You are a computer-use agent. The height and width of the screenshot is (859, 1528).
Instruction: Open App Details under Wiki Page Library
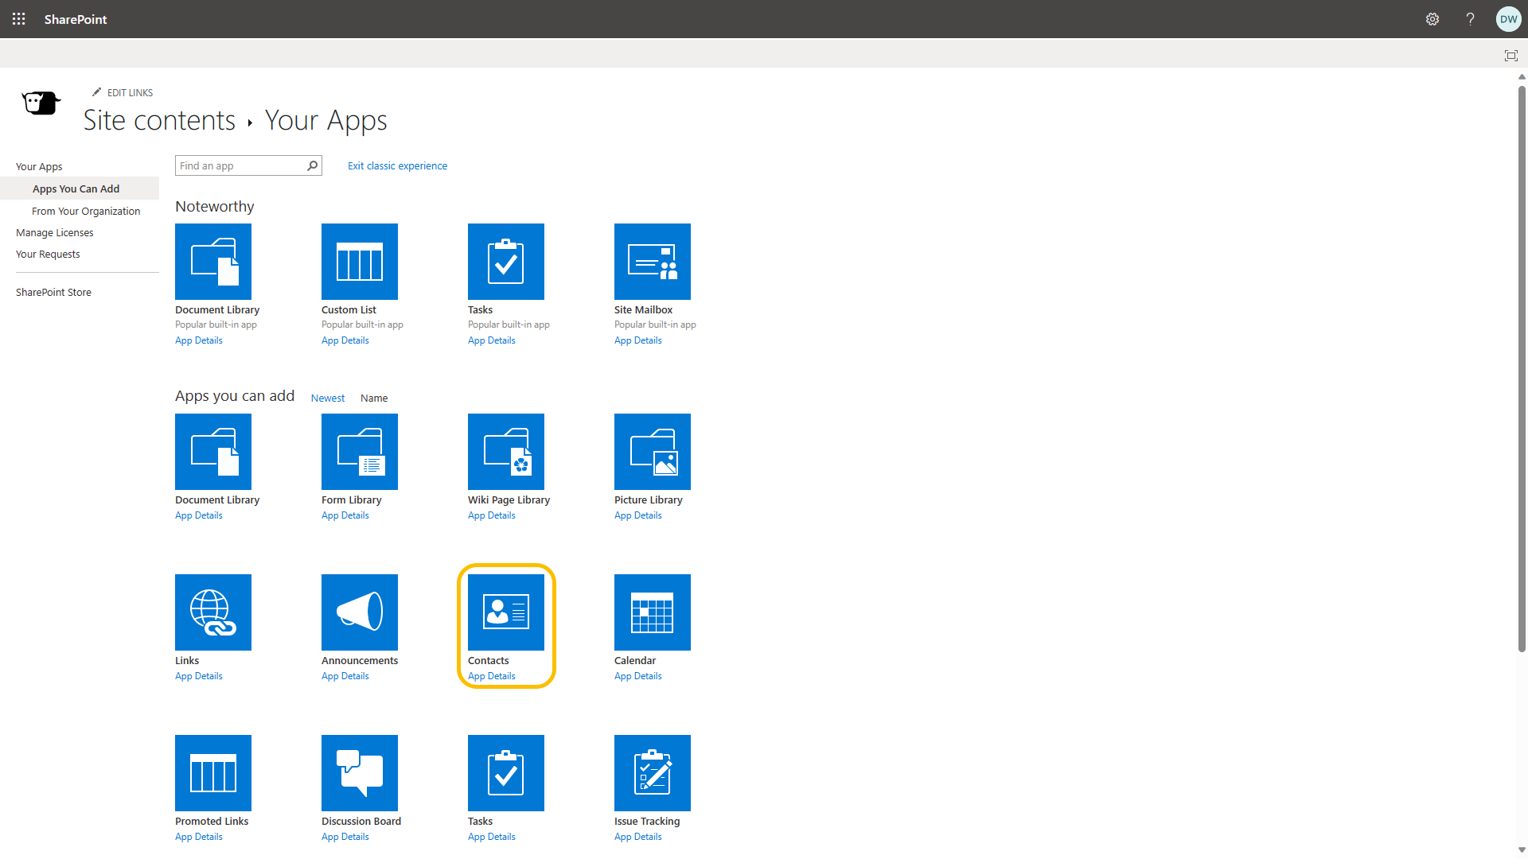pos(491,515)
